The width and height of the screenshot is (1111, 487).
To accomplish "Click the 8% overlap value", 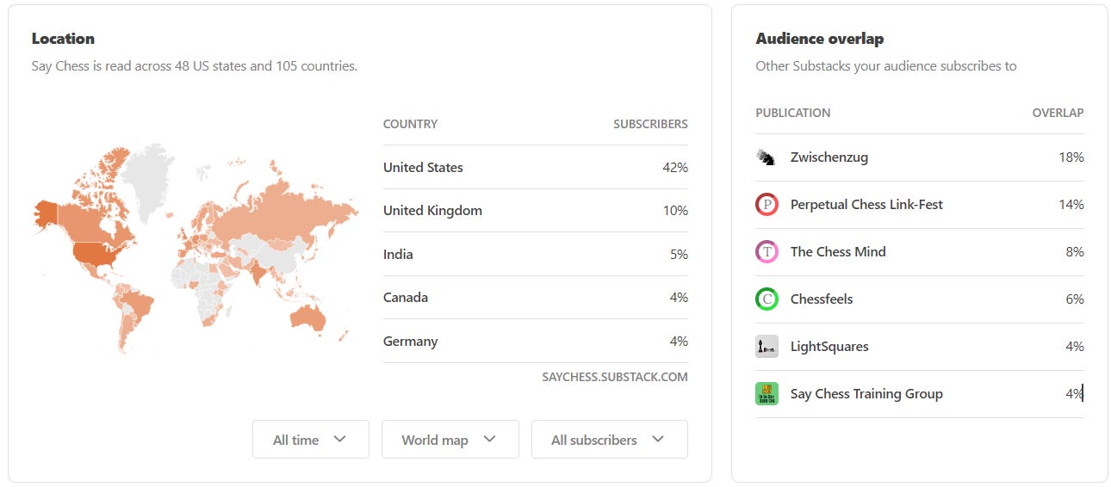I will coord(1075,252).
